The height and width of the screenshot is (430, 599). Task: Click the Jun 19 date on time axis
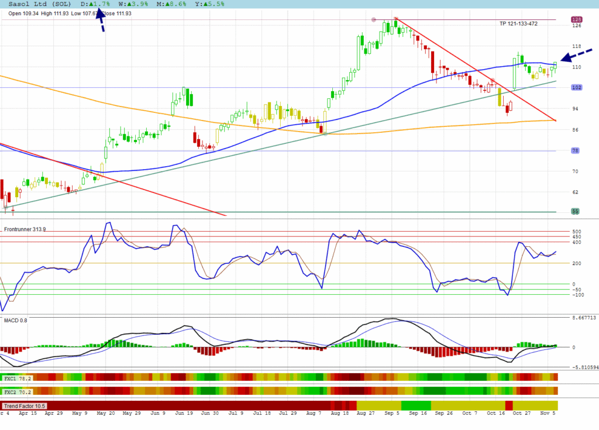(x=186, y=413)
